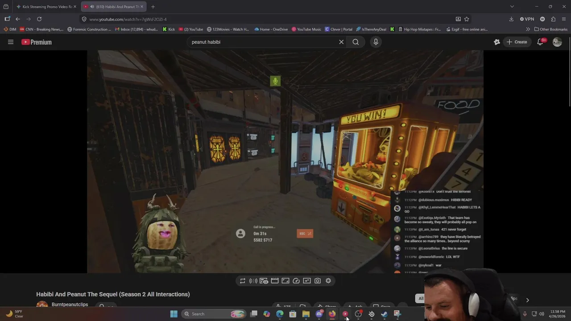Open Microsoft Edge from the taskbar
This screenshot has height=321, width=571.
[280, 314]
